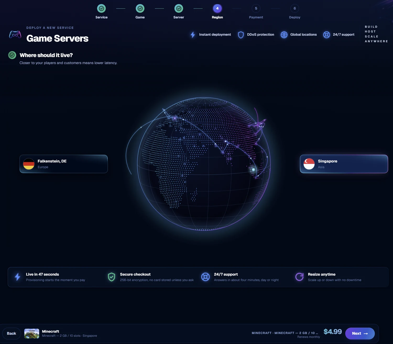
Task: Click the Secure checkout shield icon
Action: pos(112,277)
